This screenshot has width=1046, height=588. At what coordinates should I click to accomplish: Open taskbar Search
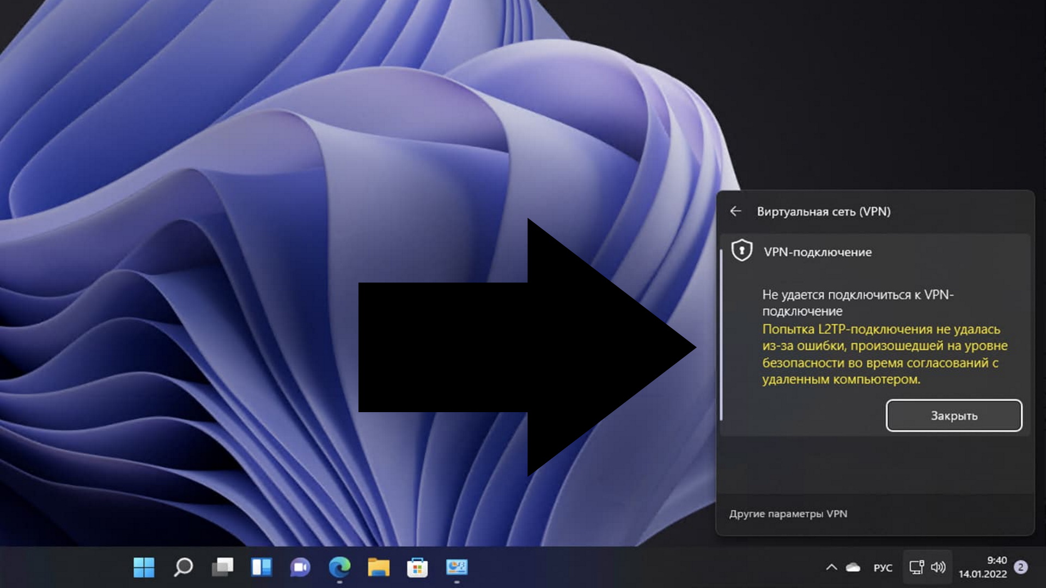[x=183, y=567]
